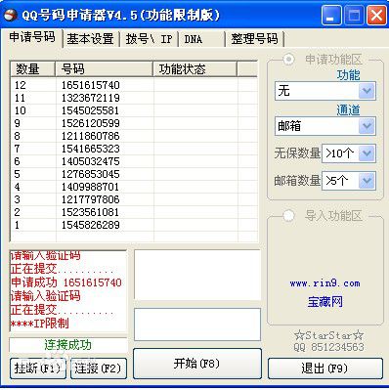Image resolution: width=389 pixels, height=390 pixels.
Task: Close the window with red X
Action: 376,16
